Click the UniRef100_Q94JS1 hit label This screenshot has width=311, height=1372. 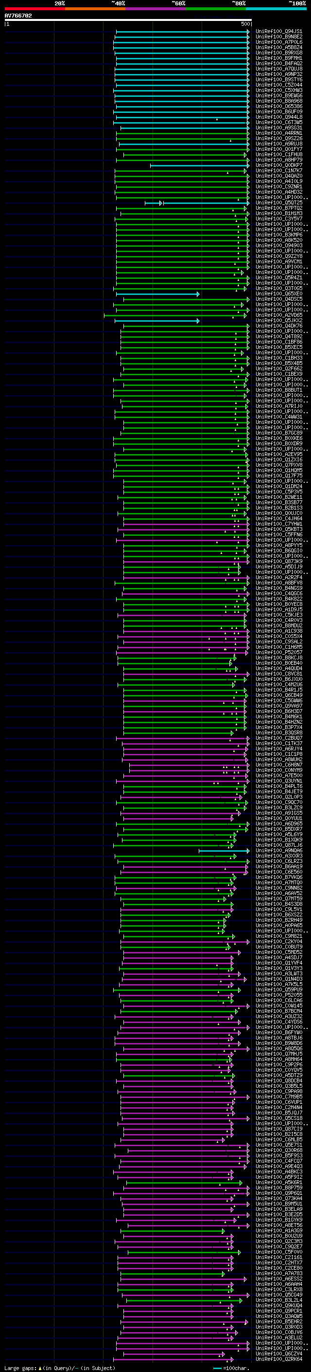click(x=278, y=32)
